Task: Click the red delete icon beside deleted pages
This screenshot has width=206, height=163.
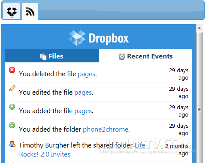Action: click(x=12, y=70)
